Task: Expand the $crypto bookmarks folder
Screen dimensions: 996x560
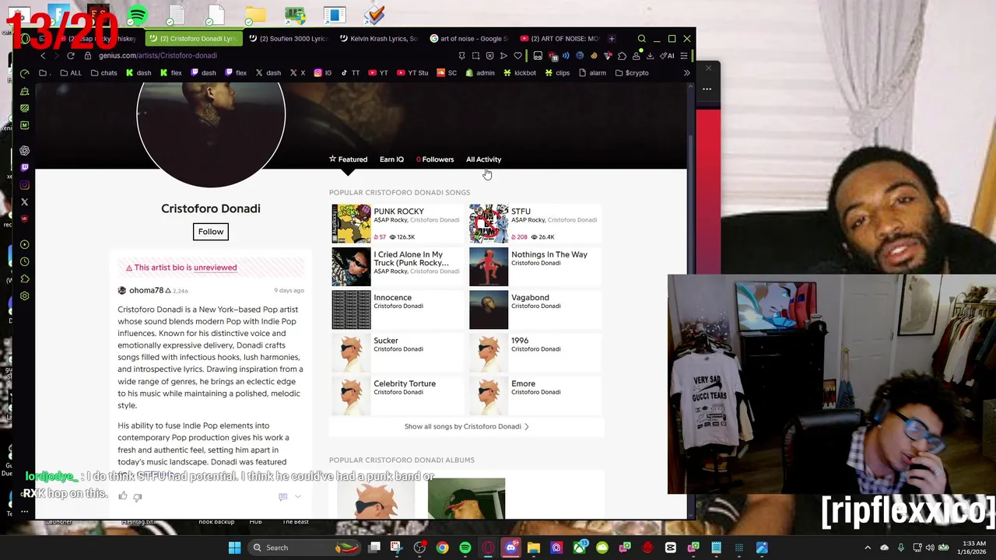Action: [632, 73]
